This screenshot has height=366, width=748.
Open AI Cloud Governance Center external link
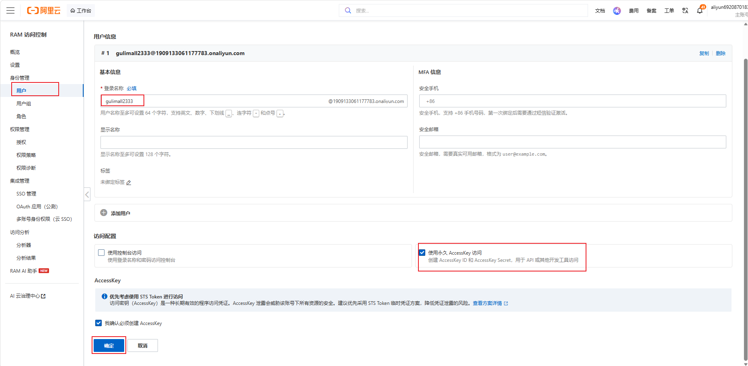pos(28,296)
